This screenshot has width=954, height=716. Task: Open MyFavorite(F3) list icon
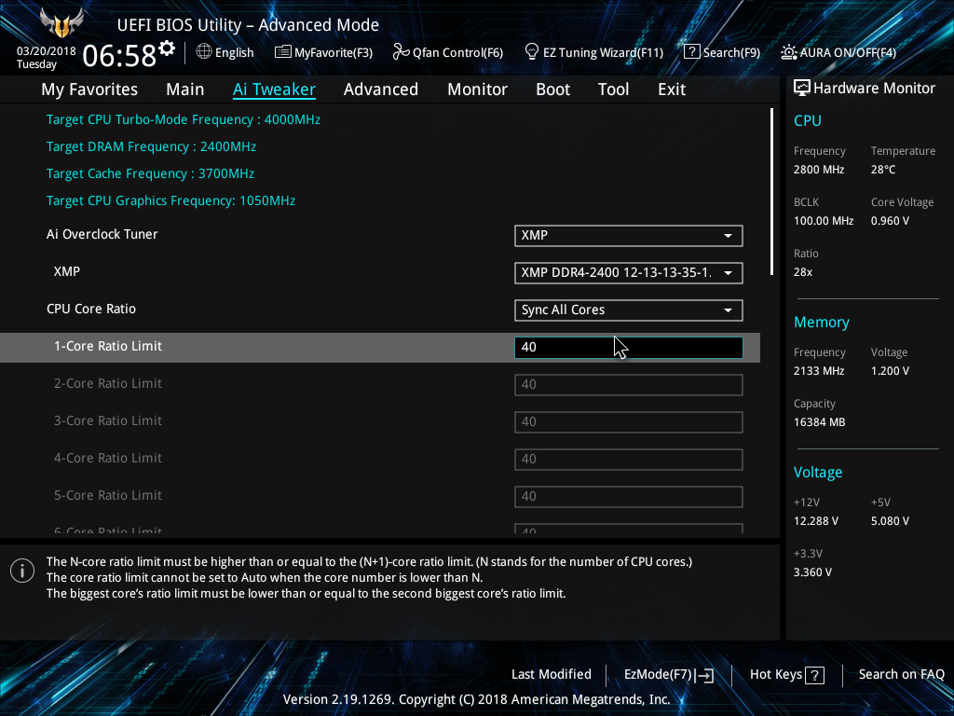282,52
